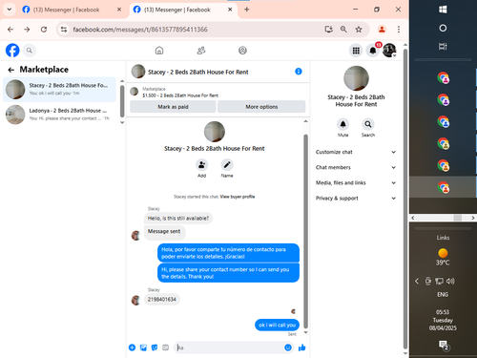Expand Chat members section
Image resolution: width=477 pixels, height=358 pixels.
(x=356, y=167)
